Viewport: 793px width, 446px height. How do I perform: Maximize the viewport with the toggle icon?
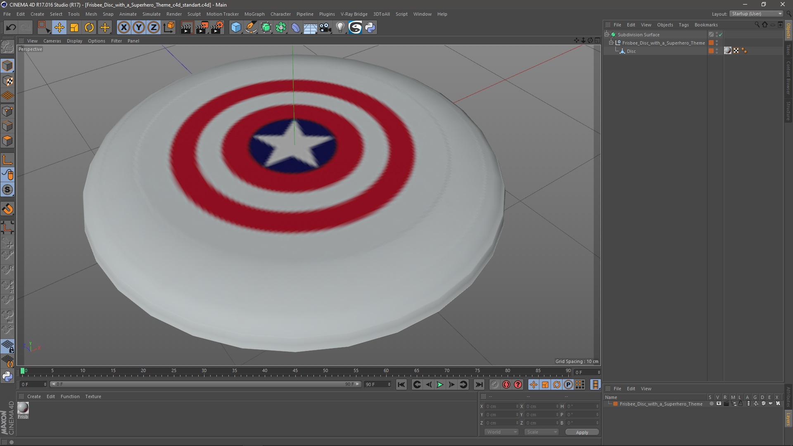597,40
